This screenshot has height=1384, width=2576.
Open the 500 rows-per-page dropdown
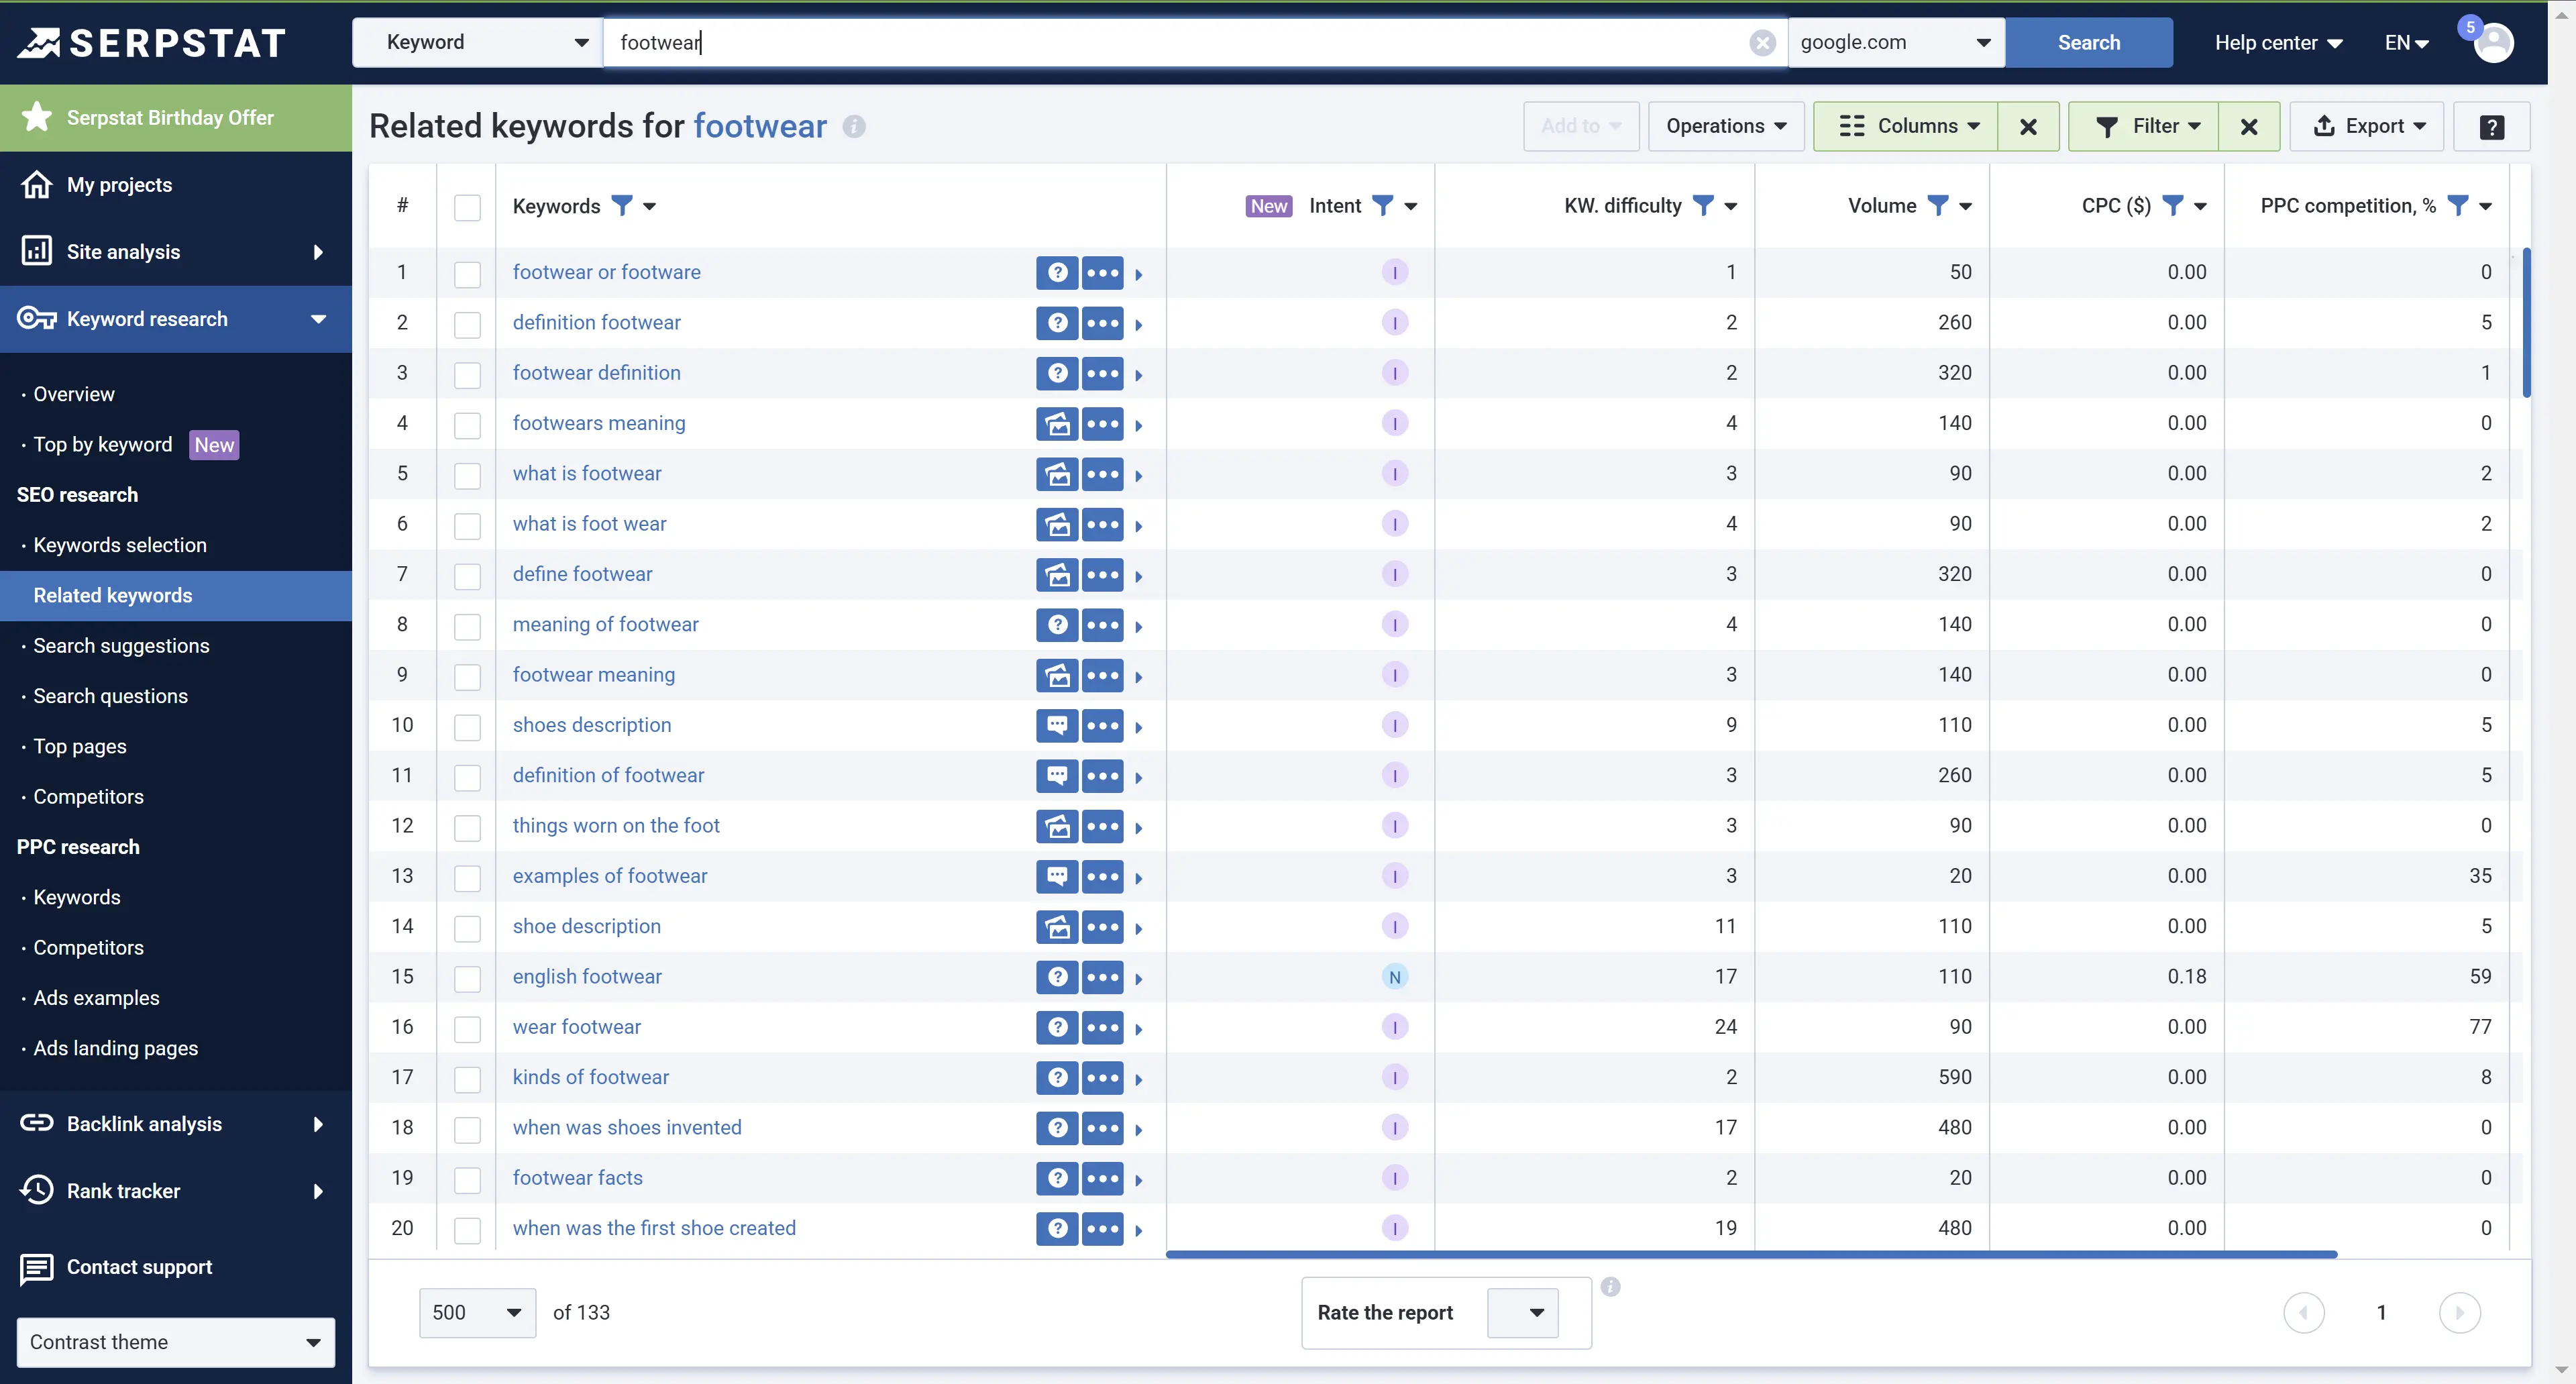click(477, 1312)
